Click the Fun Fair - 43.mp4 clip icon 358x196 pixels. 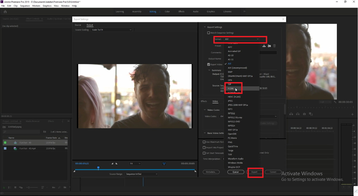click(15, 148)
